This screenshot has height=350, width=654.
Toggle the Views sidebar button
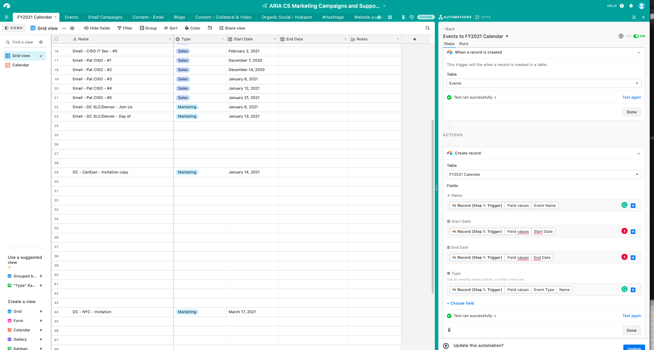tap(14, 28)
